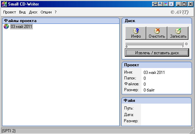
Task: Click the window move-to-tray title bar icon
Action: click(160, 4)
